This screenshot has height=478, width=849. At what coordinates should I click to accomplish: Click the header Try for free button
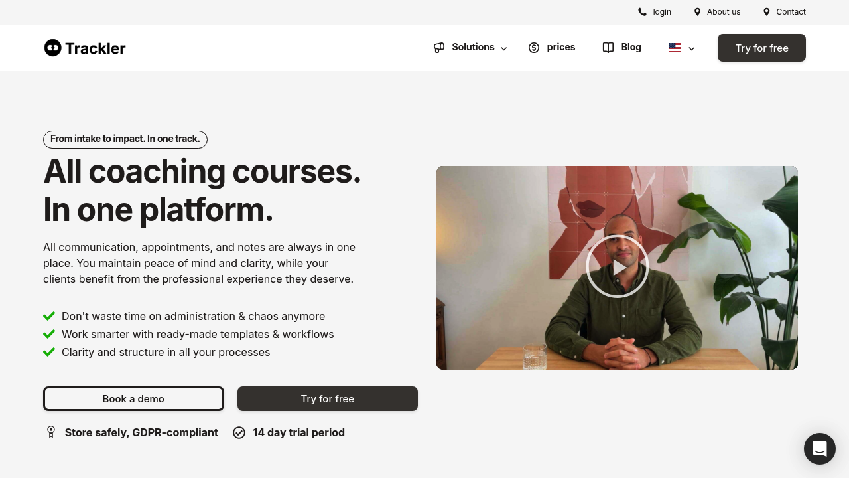[x=761, y=48]
